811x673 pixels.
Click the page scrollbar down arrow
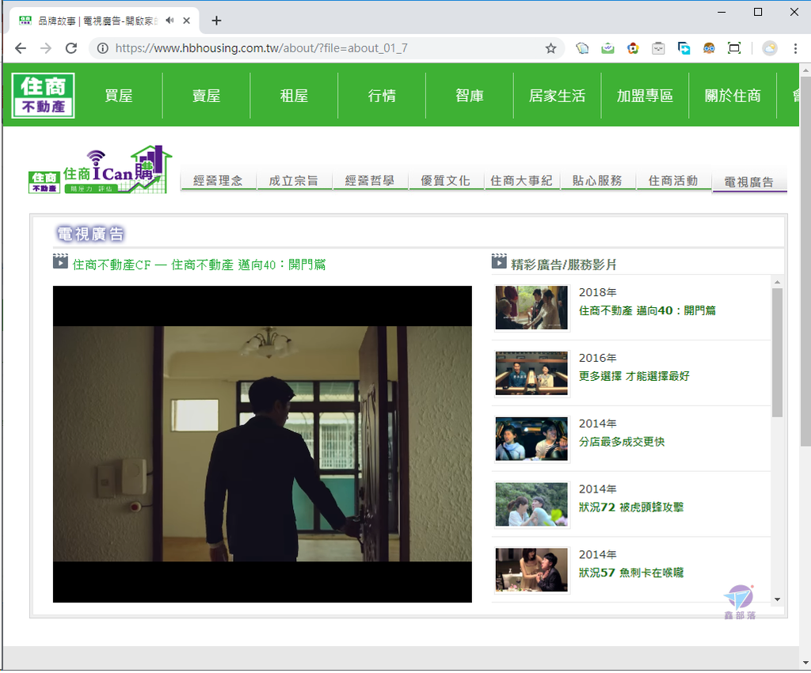click(x=805, y=662)
